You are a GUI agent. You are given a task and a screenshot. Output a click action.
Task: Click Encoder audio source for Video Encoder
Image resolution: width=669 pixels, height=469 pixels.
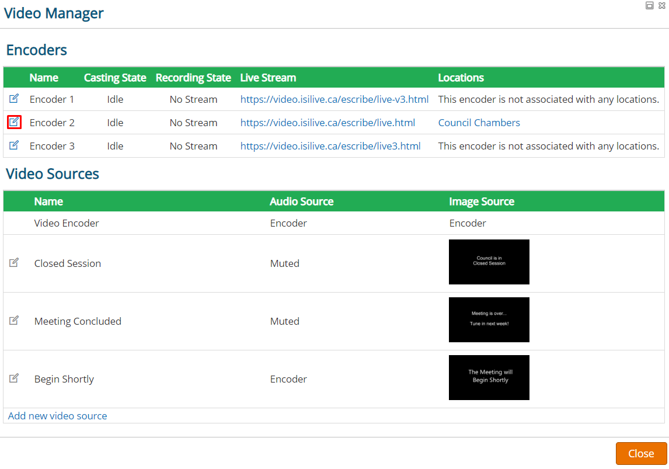coord(288,223)
